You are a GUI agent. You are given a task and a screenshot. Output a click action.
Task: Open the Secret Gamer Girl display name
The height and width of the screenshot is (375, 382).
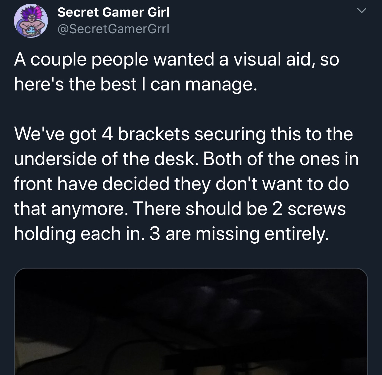(x=113, y=12)
